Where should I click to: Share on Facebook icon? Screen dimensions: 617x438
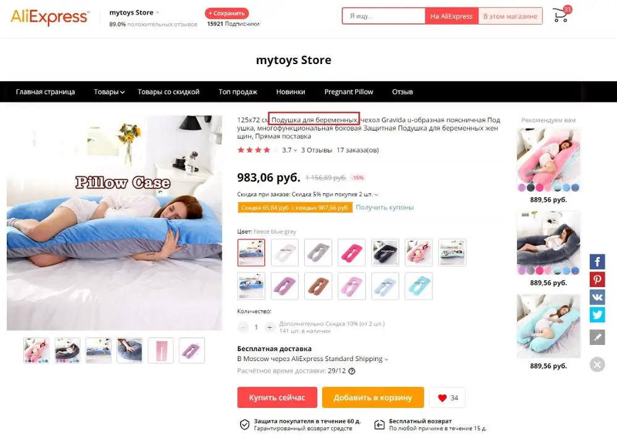pyautogui.click(x=597, y=262)
